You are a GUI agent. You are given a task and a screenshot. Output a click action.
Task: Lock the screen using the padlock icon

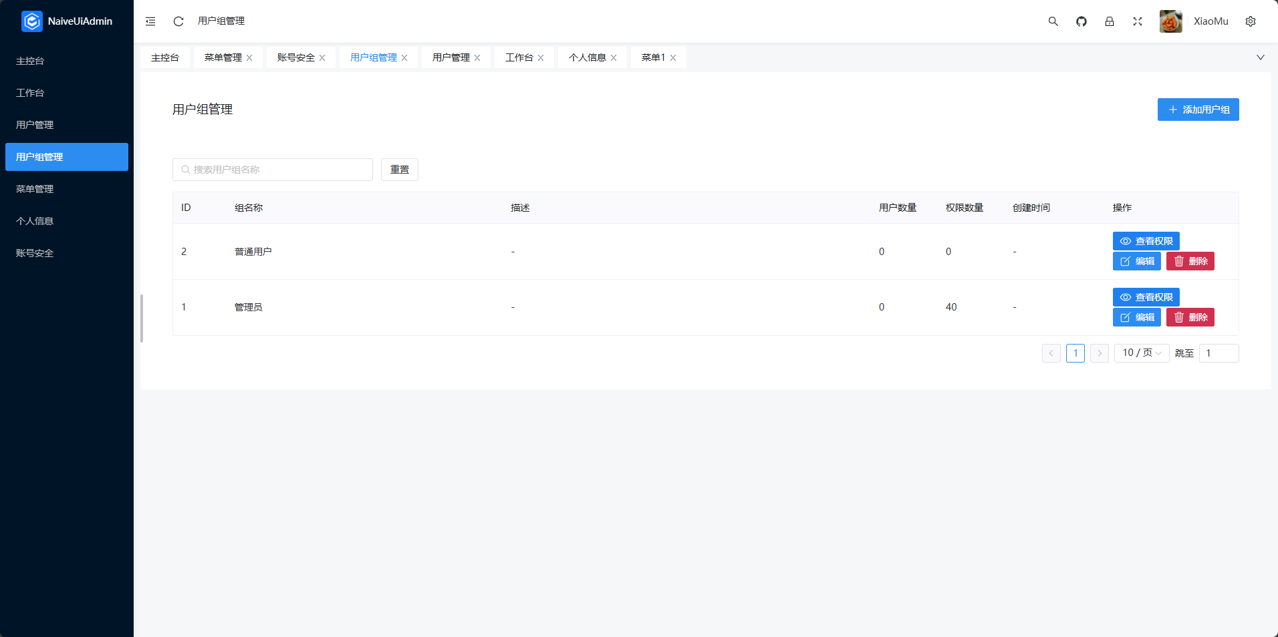[1109, 21]
